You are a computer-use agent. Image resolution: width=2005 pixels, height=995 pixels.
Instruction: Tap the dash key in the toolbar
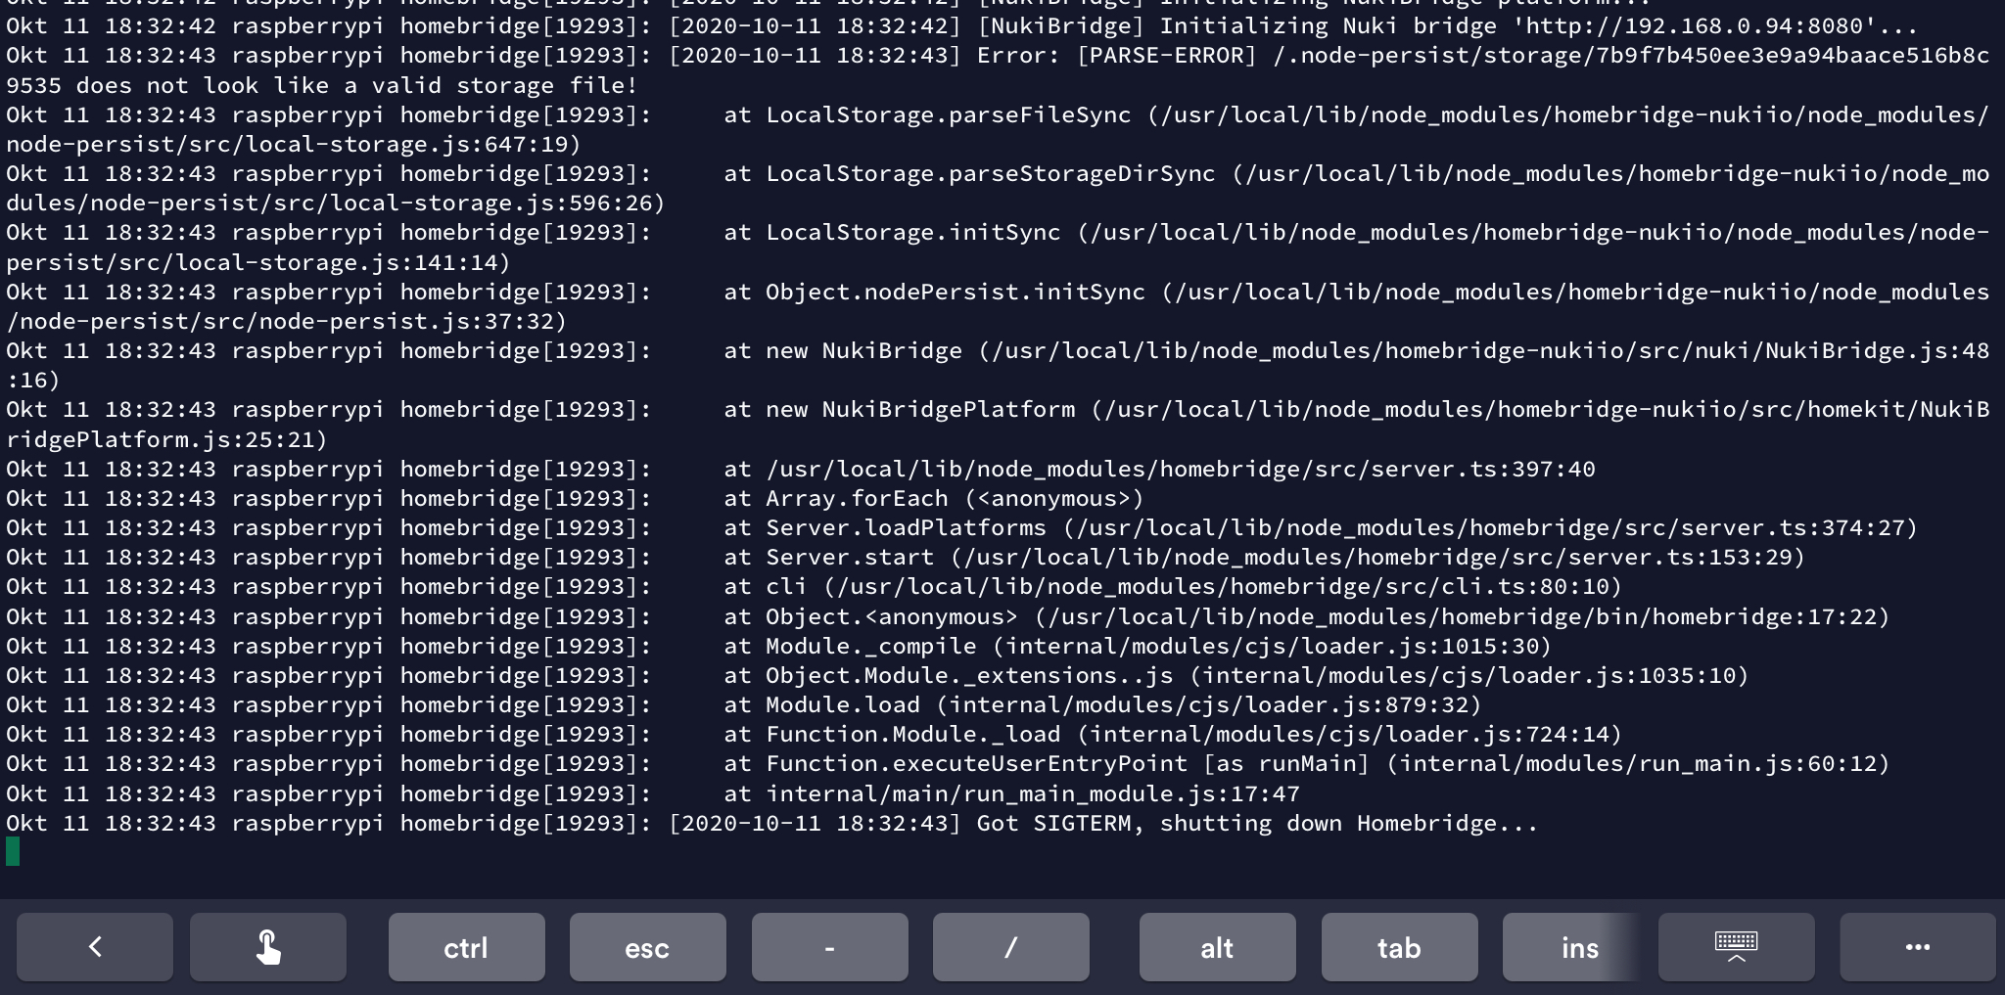pyautogui.click(x=829, y=947)
